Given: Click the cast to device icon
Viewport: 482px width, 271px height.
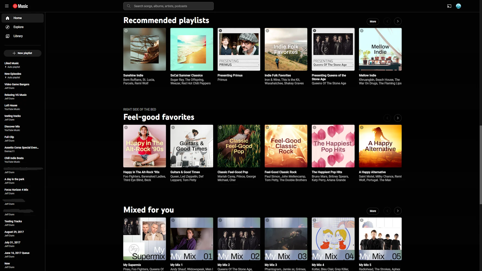Looking at the screenshot, I should (x=449, y=6).
